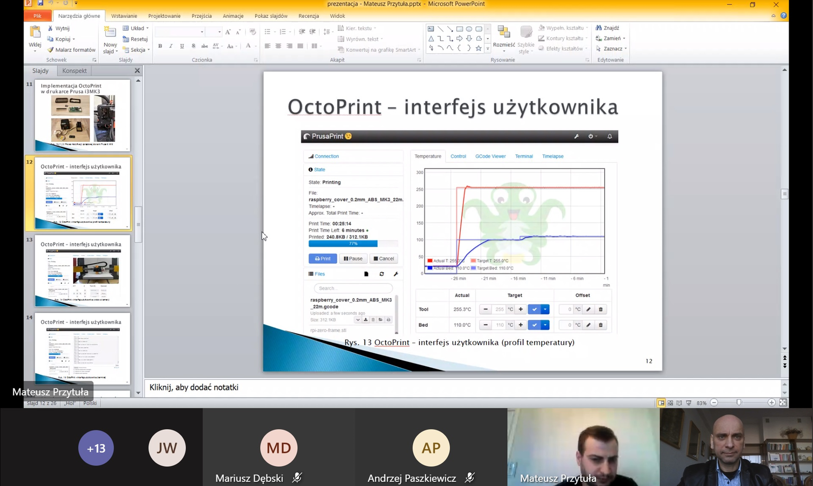Expand the Układ layout dropdown
This screenshot has height=486, width=813.
(x=136, y=28)
